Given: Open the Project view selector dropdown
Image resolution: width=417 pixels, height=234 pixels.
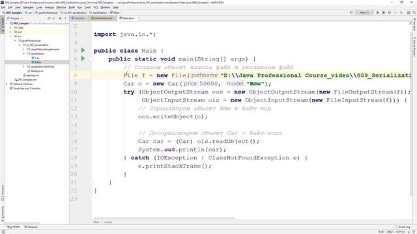Looking at the screenshot, I should 15,18.
